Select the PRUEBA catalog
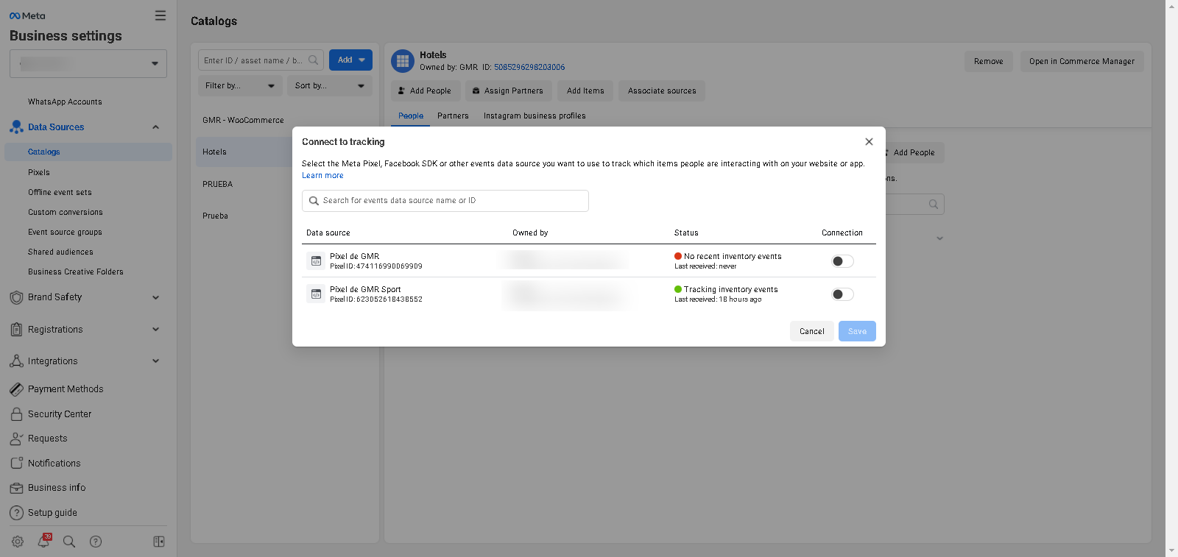Image resolution: width=1178 pixels, height=557 pixels. tap(218, 184)
